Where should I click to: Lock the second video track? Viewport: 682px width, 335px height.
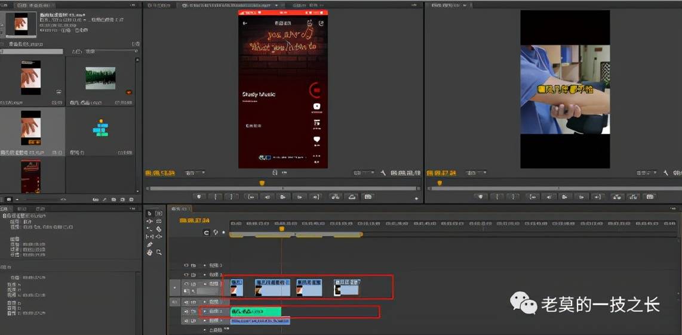[x=193, y=275]
